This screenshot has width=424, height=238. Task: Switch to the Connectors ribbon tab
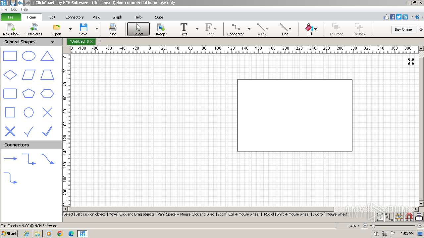[75, 17]
